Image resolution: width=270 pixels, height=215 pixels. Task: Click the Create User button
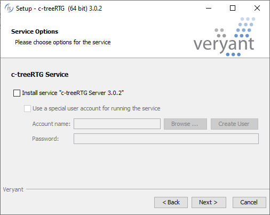234,124
